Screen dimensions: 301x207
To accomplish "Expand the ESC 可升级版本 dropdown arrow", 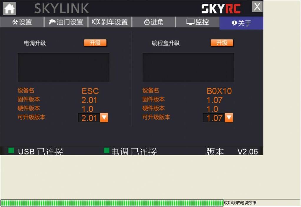I will pos(104,117).
